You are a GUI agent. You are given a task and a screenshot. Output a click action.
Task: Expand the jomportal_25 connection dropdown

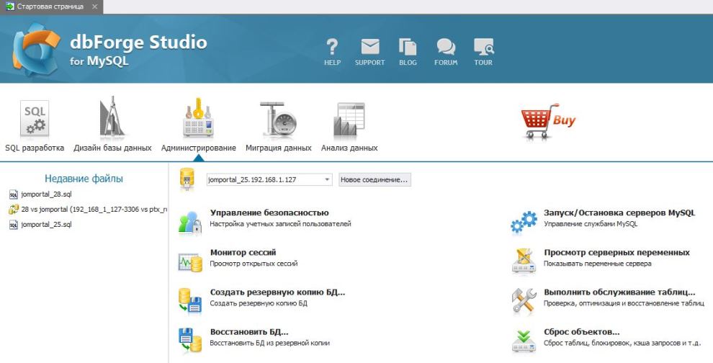pyautogui.click(x=327, y=179)
